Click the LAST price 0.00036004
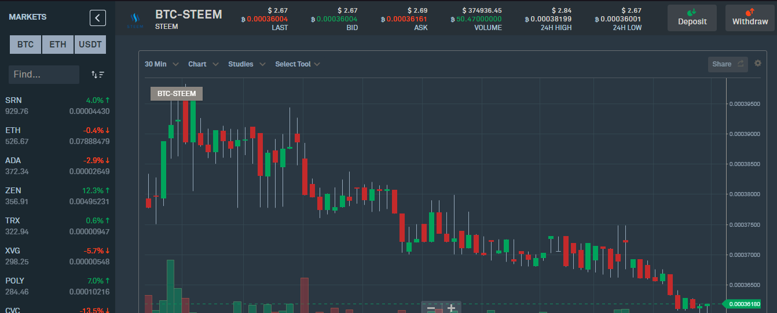This screenshot has height=313, width=777. pyautogui.click(x=267, y=19)
